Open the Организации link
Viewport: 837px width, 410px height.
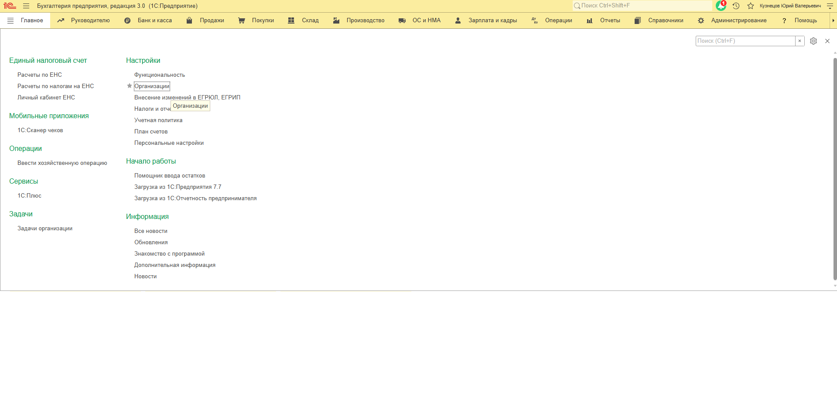click(151, 86)
